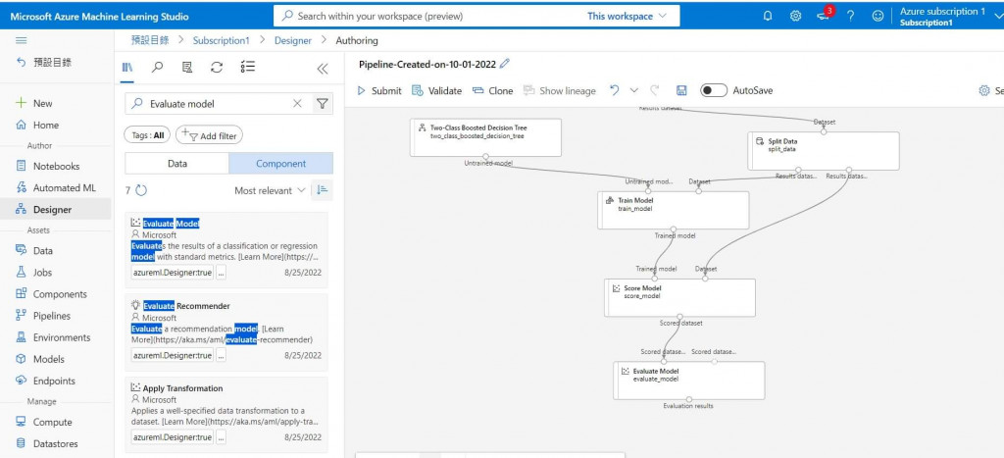Open Datastores in the sidebar
Image resolution: width=1004 pixels, height=458 pixels.
coord(56,444)
